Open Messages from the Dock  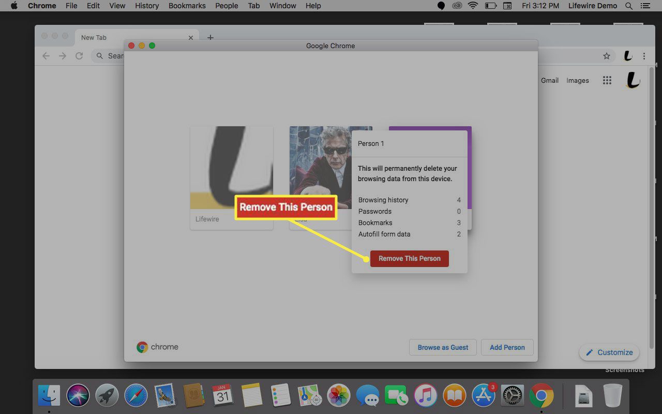tap(368, 396)
